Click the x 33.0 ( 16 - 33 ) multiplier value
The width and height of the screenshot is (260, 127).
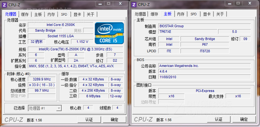(x=42, y=85)
